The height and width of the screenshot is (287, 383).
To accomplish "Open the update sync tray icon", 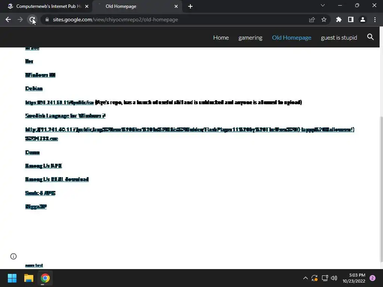I will click(314, 278).
